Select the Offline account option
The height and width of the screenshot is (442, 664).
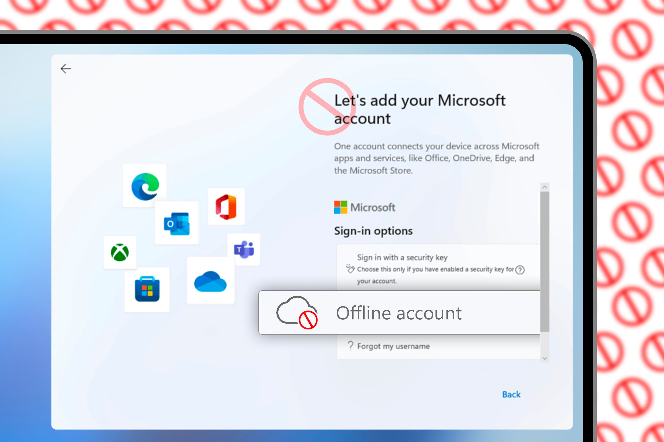[399, 313]
